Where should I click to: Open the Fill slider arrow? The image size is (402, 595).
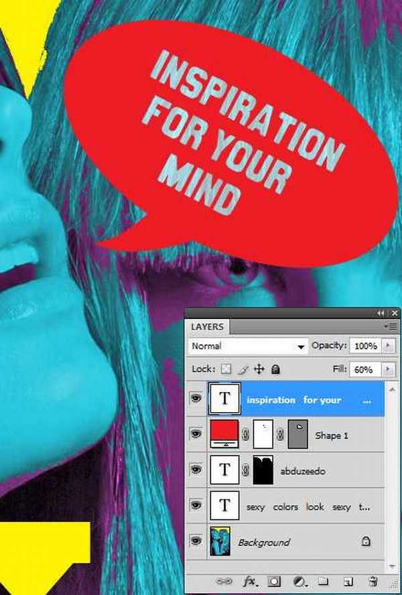click(x=389, y=369)
